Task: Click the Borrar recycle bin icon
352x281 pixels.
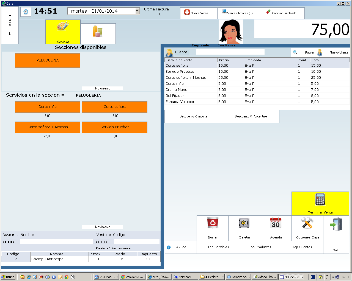Action: pos(213,223)
